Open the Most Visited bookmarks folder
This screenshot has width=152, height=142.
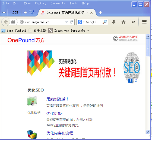(14, 31)
